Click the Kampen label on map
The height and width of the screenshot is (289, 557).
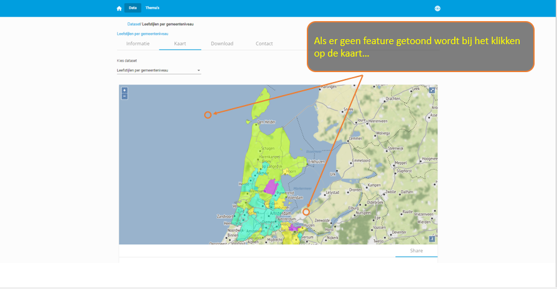[x=375, y=185]
